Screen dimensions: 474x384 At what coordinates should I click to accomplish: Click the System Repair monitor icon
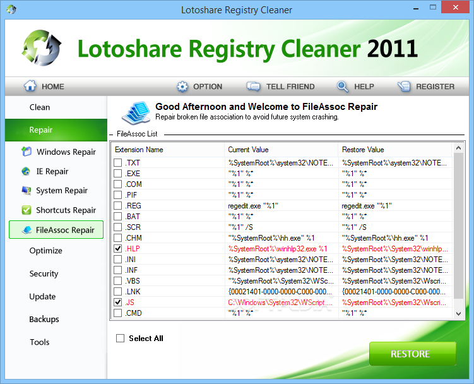[27, 190]
